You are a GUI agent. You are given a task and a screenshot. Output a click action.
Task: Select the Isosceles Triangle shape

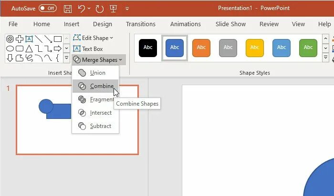click(x=29, y=49)
